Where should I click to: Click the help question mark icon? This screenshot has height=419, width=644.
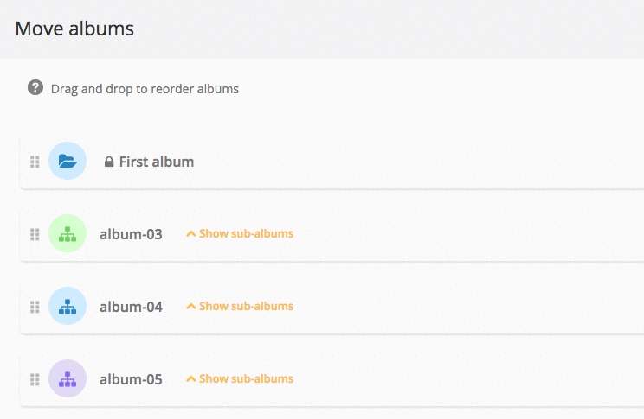(35, 87)
